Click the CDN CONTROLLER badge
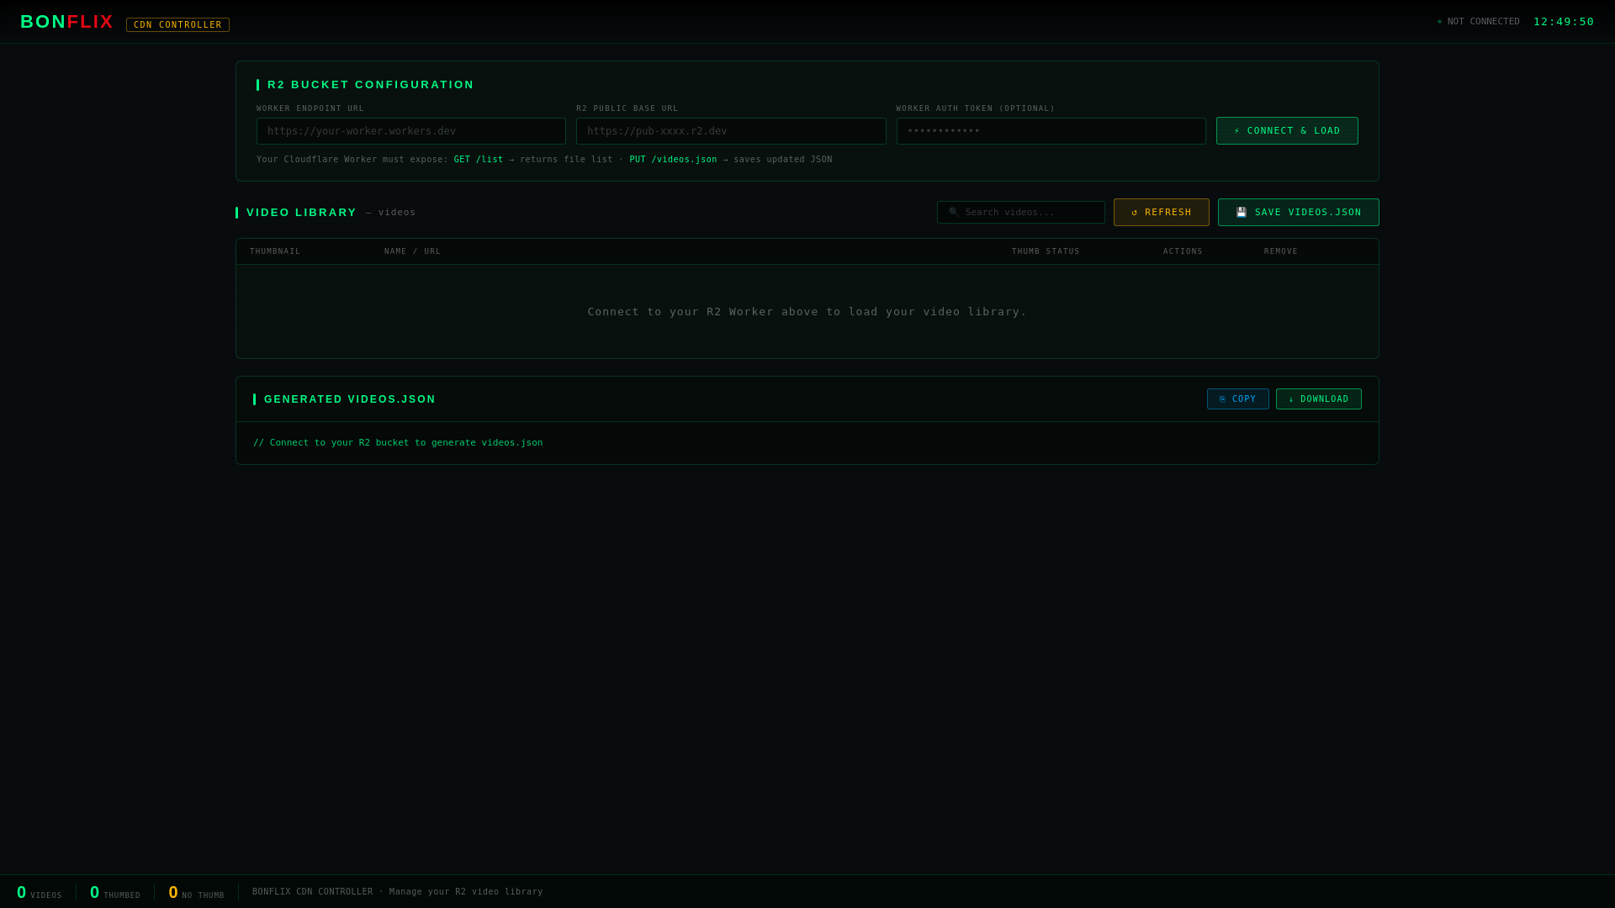Screen dimensions: 1615x908 tap(177, 25)
